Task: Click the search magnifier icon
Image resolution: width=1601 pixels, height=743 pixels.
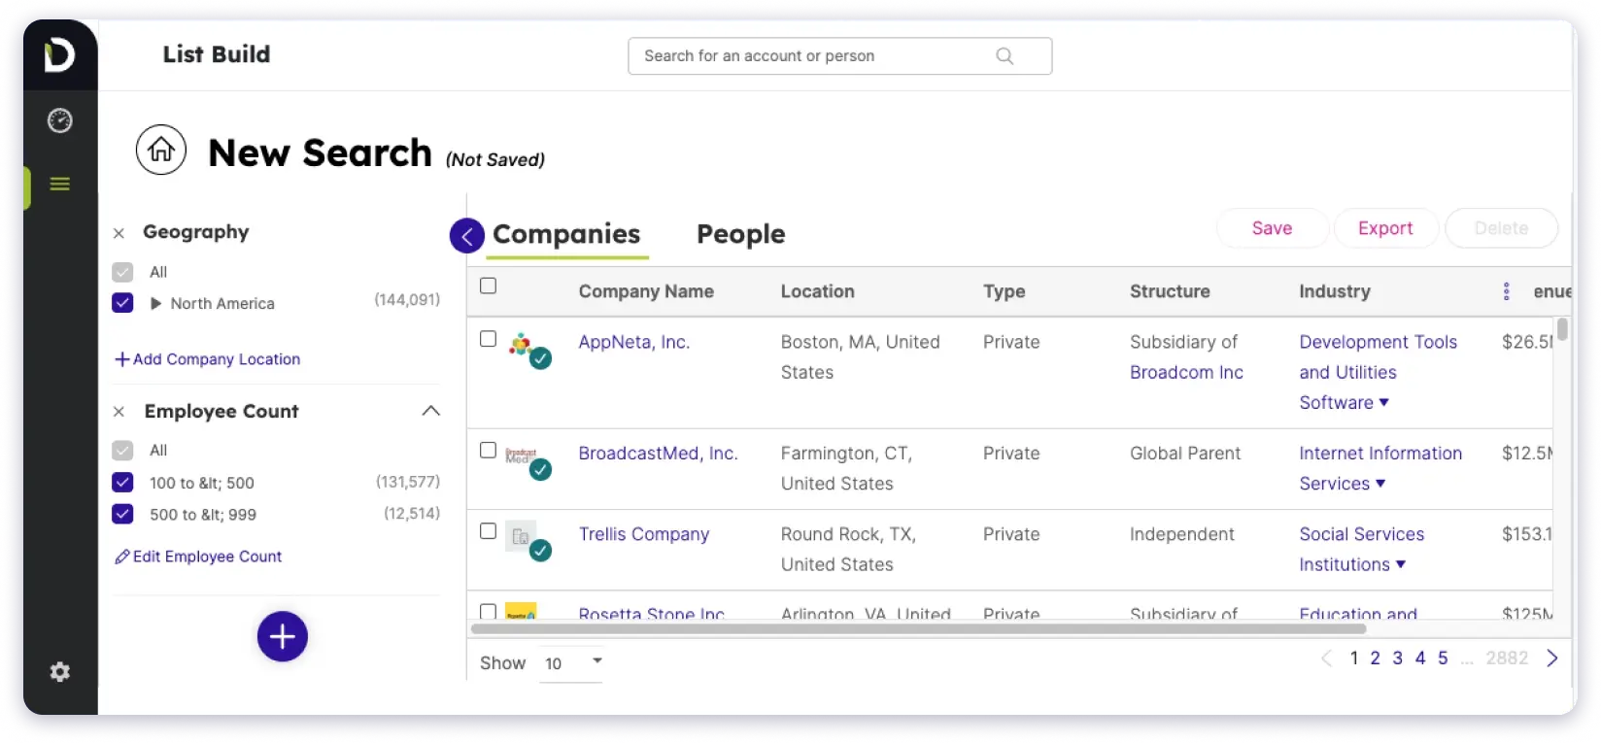Action: pos(1005,56)
